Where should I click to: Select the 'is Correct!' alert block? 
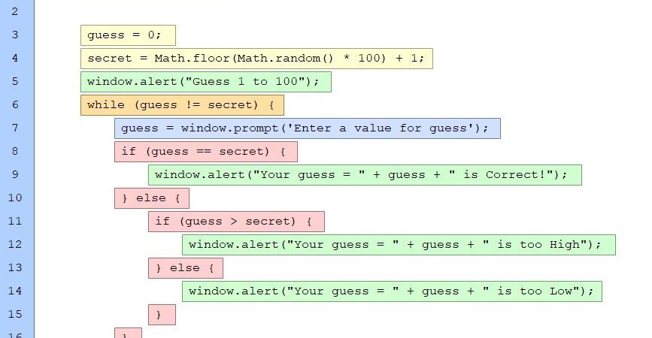[365, 175]
